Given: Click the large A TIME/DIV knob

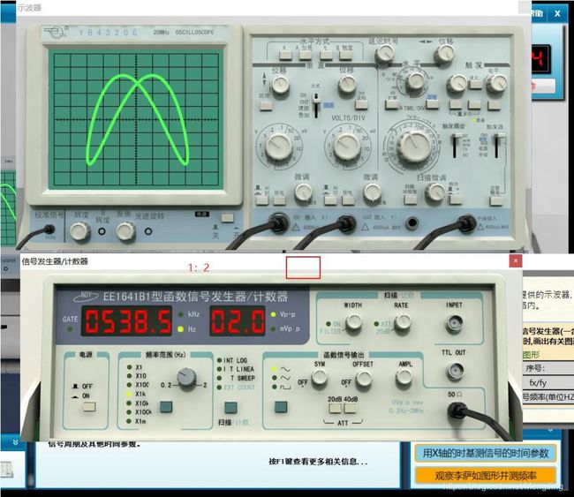Looking at the screenshot, I should click(x=415, y=147).
